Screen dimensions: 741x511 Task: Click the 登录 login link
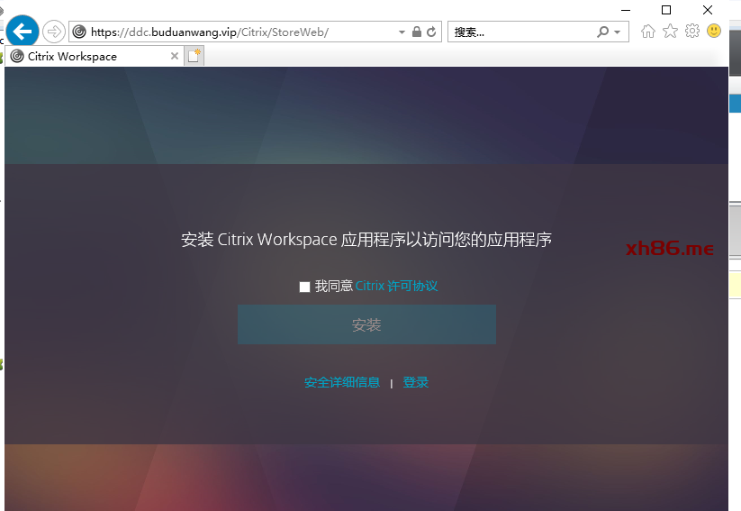(416, 382)
